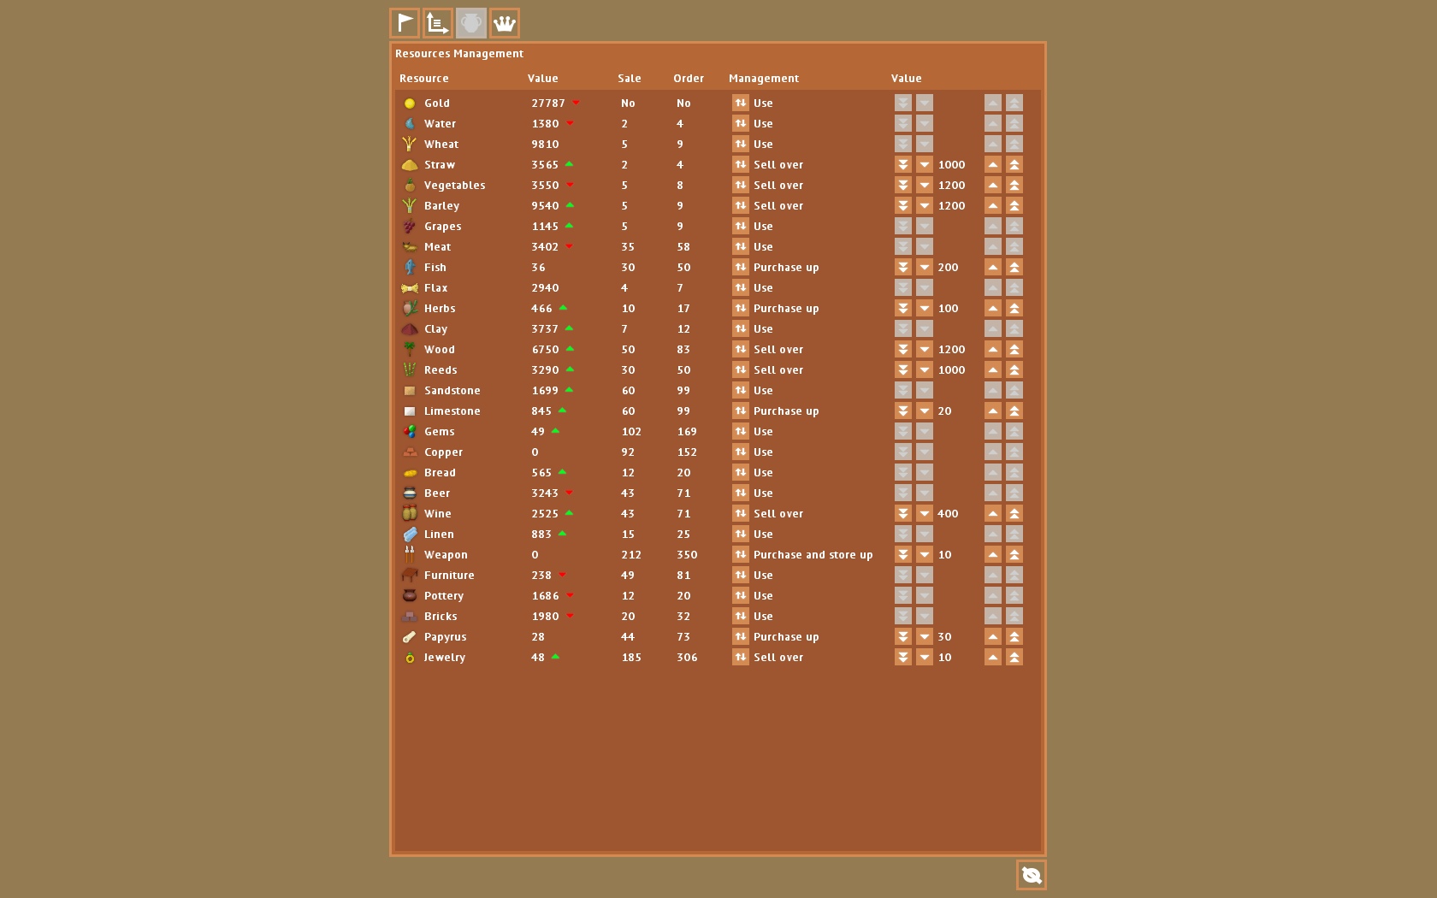Screen dimensions: 1437x898
Task: Click the hide panel icon at bottom right
Action: click(1031, 875)
